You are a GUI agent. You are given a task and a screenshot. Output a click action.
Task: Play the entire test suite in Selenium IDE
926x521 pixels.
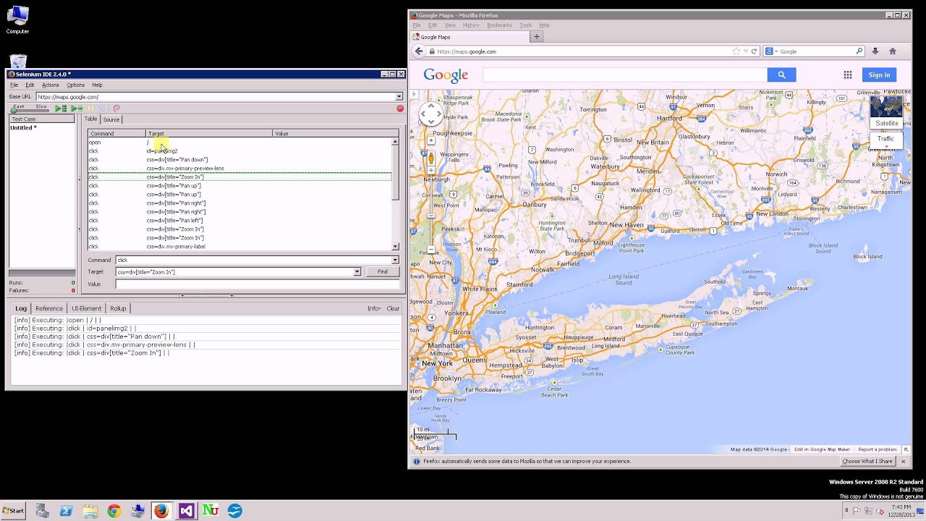pos(61,109)
